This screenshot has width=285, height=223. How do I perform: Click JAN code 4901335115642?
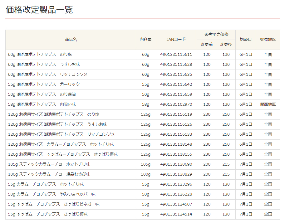click(x=176, y=85)
